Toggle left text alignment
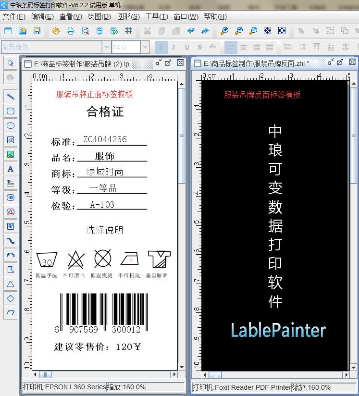The height and width of the screenshot is (396, 359). pyautogui.click(x=231, y=47)
